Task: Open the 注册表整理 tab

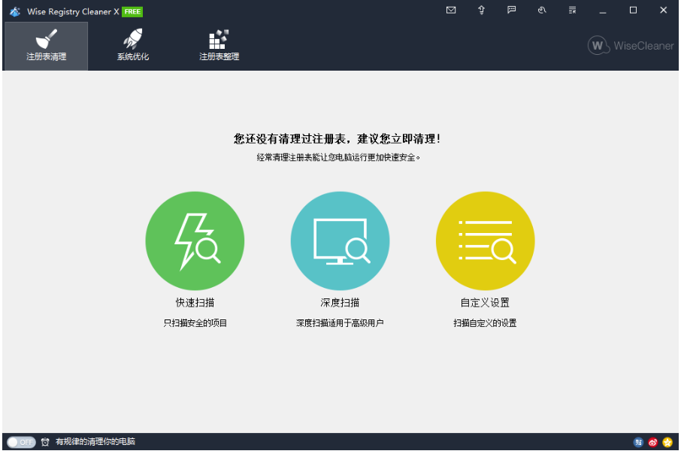Action: [219, 46]
